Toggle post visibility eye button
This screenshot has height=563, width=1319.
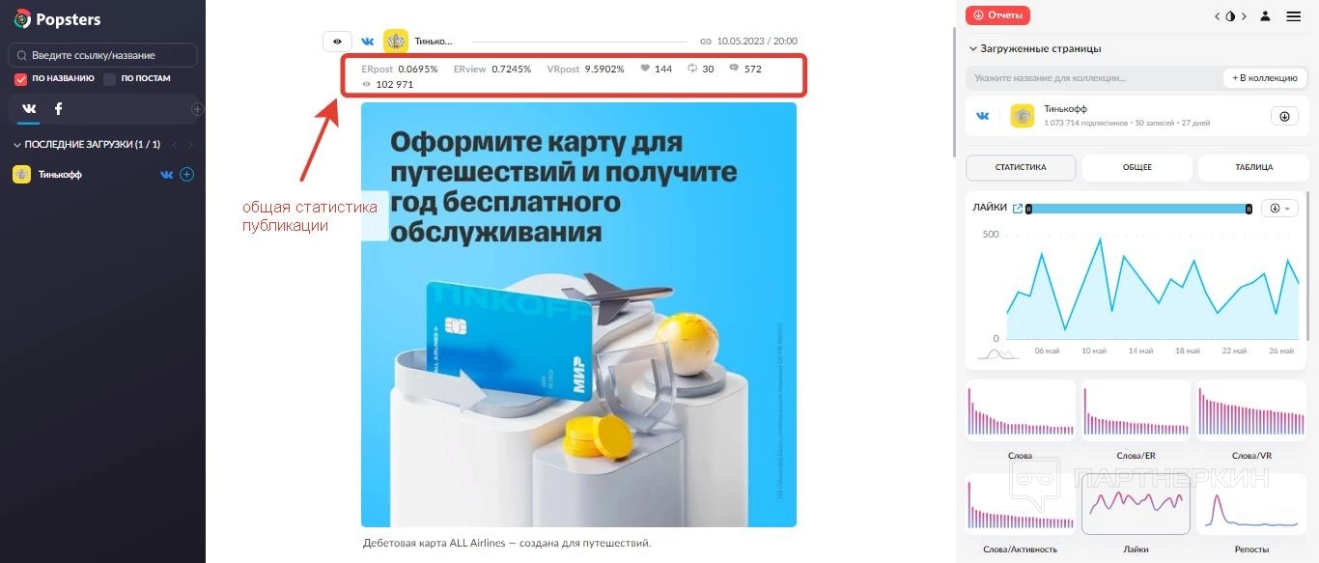(337, 42)
